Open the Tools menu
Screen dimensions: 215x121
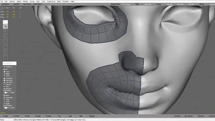43,1
